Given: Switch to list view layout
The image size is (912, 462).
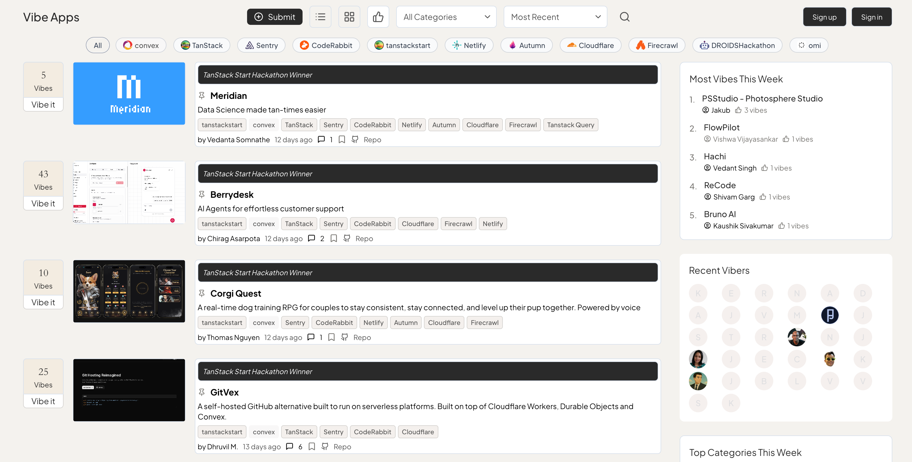Looking at the screenshot, I should pos(320,17).
